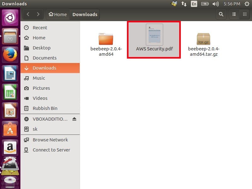The width and height of the screenshot is (252, 189).
Task: Go back with the left arrow button
Action: (x=28, y=14)
